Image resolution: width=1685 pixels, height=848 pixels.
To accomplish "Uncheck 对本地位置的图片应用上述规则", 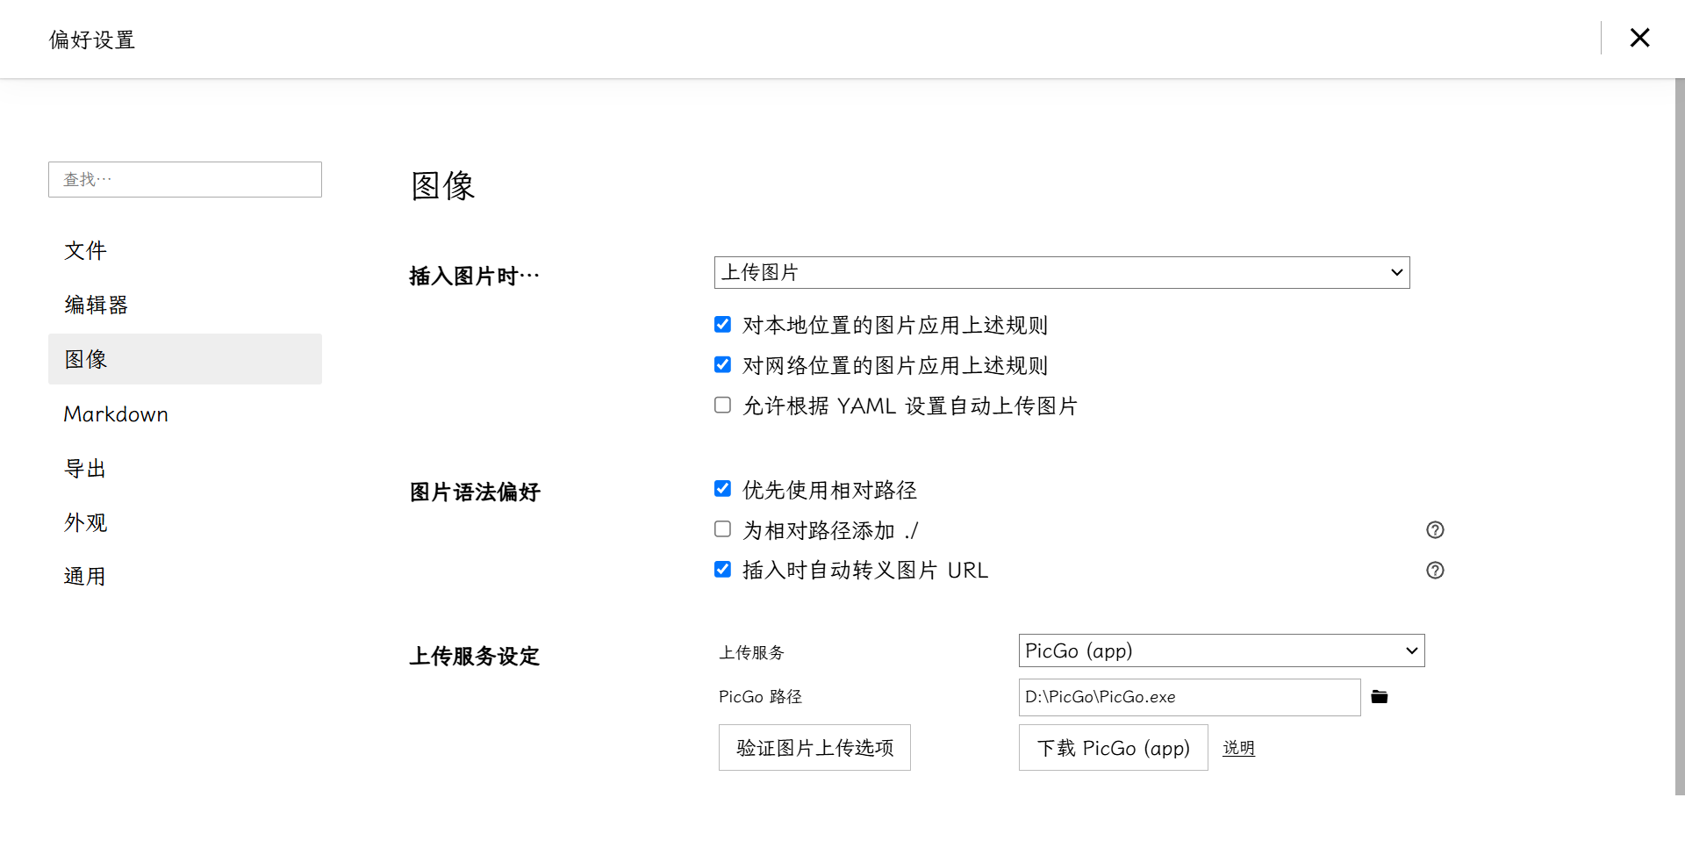I will point(722,325).
